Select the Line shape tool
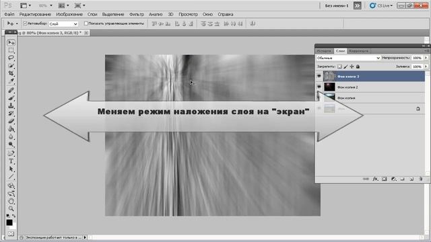The width and height of the screenshot is (431, 242). (11, 176)
